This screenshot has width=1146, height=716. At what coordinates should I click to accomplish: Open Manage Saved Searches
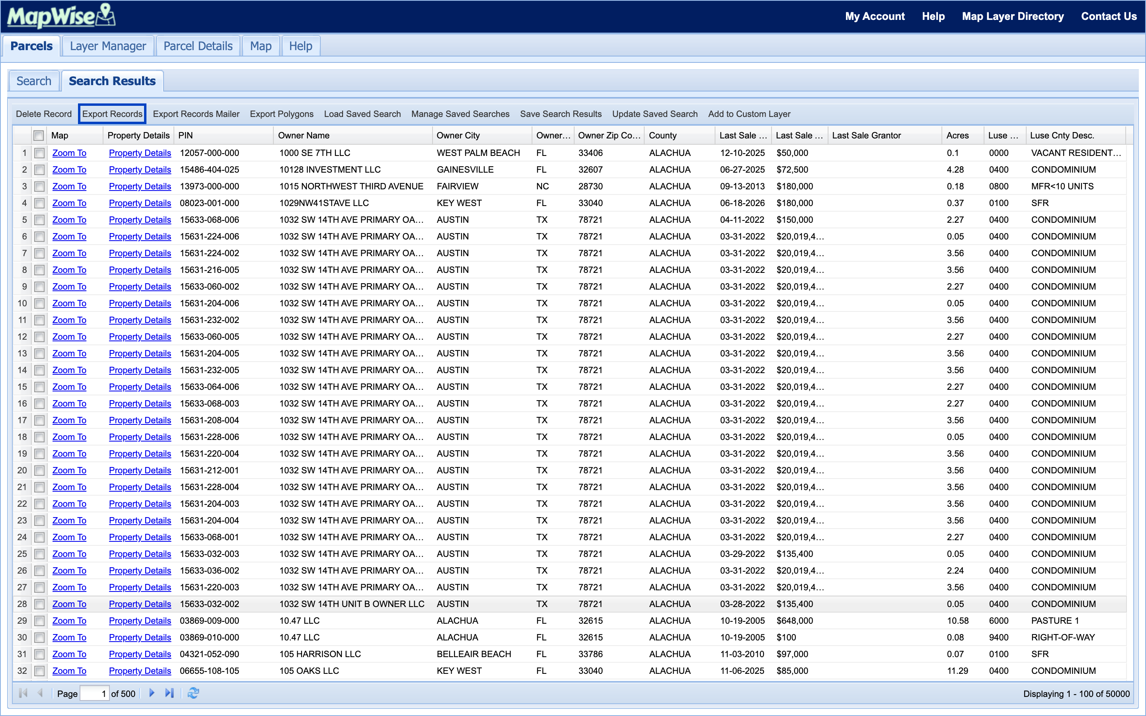(460, 114)
